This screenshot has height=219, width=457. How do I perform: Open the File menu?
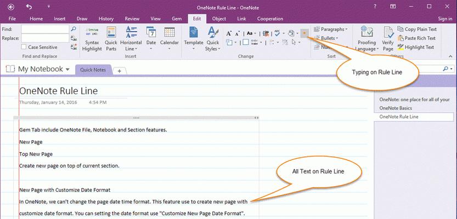(12, 19)
